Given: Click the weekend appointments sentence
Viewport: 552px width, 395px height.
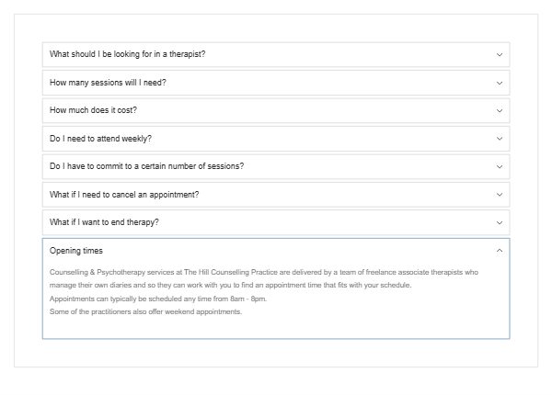Looking at the screenshot, I should [145, 311].
